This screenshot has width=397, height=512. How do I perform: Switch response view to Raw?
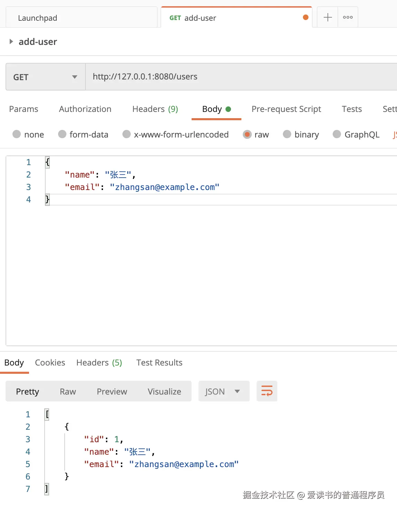[68, 391]
